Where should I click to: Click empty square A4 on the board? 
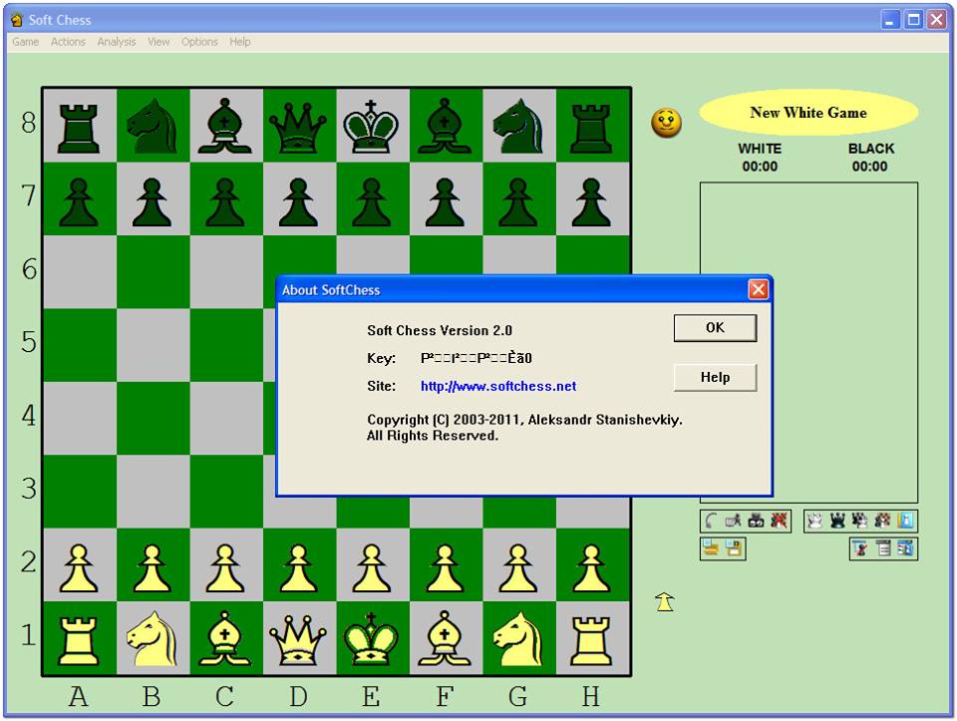pyautogui.click(x=80, y=418)
